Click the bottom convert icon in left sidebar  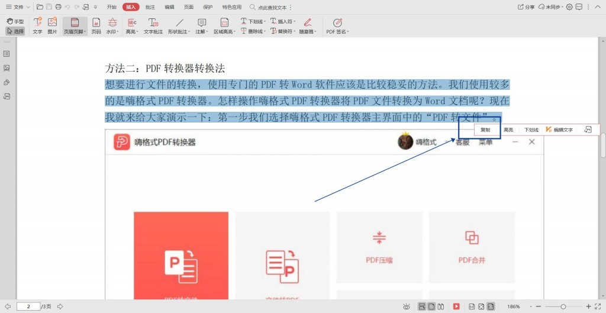coord(7,96)
